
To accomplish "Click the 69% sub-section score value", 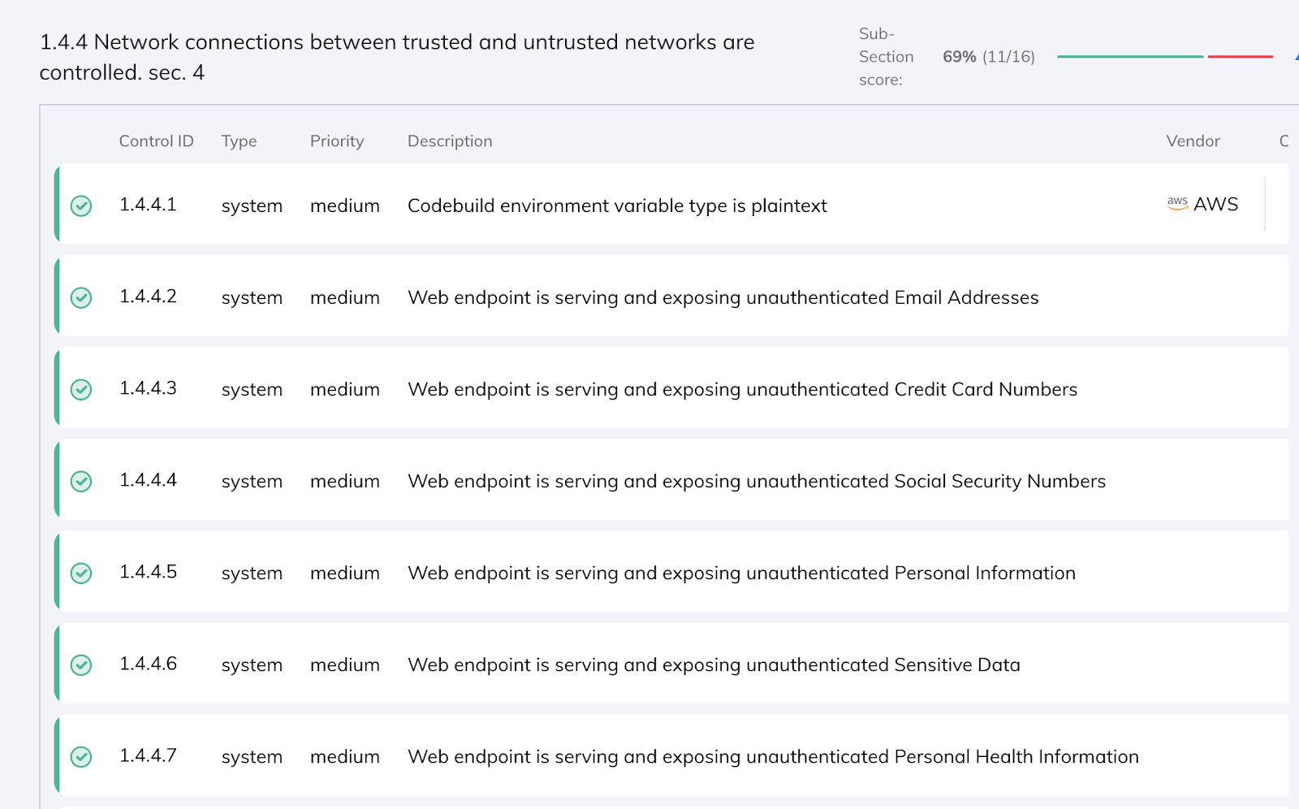I will tap(958, 57).
